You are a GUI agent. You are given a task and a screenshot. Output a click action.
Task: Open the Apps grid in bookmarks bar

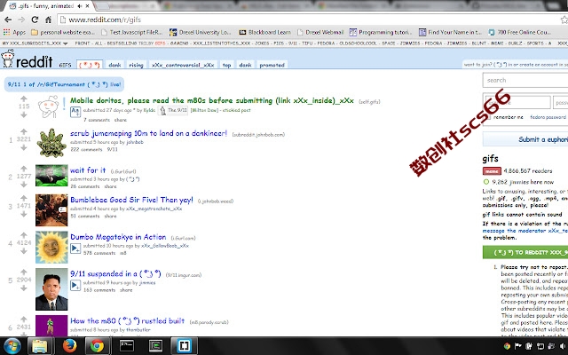click(14, 32)
